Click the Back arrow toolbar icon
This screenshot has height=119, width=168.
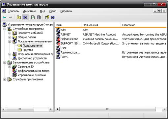point(5,17)
